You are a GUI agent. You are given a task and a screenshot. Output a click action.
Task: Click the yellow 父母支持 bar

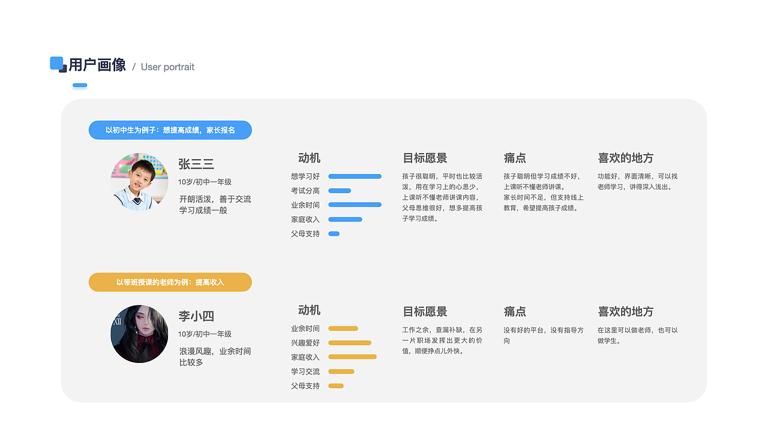336,386
